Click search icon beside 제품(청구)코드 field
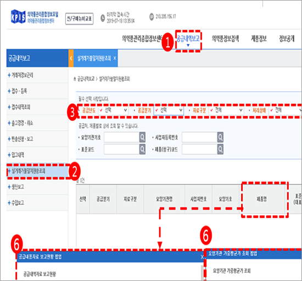The width and height of the screenshot is (302, 281). 220,149
